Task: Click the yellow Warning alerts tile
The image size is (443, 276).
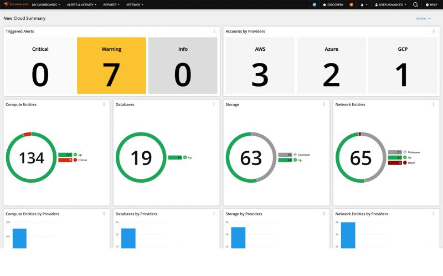Action: tap(111, 65)
